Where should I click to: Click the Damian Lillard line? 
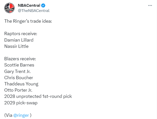click(19, 40)
